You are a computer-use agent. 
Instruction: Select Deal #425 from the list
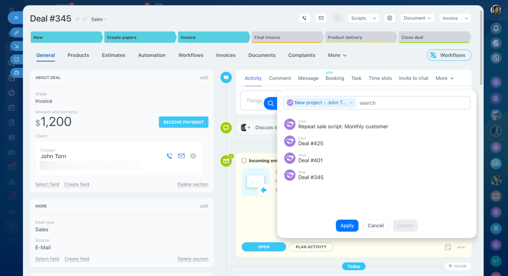(x=311, y=143)
